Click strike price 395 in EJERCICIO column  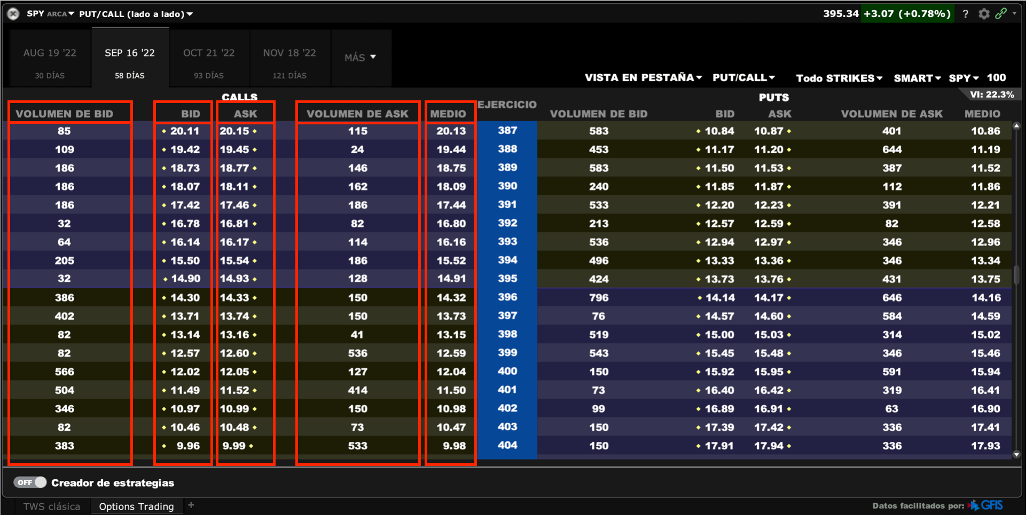pos(507,279)
